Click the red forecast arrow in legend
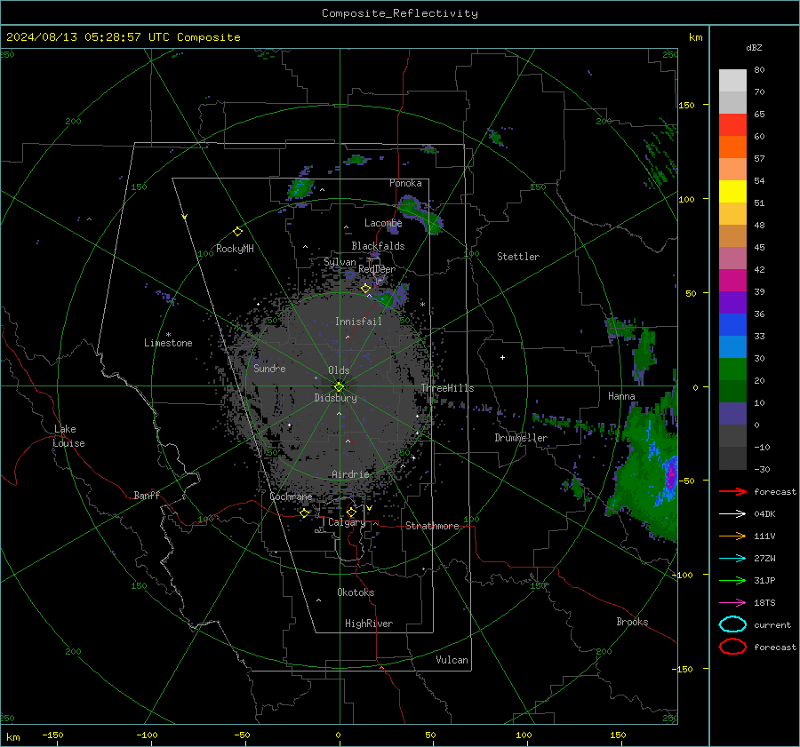Image resolution: width=800 pixels, height=747 pixels. (x=732, y=491)
